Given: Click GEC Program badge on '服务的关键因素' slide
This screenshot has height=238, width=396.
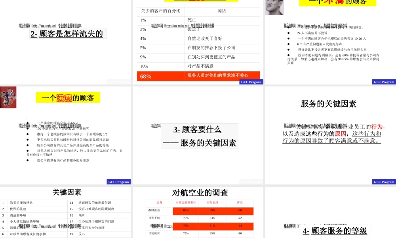Looking at the screenshot, I should click(384, 182).
